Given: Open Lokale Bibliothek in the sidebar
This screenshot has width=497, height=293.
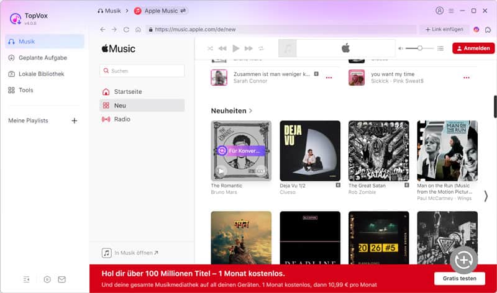Looking at the screenshot, I should [41, 74].
